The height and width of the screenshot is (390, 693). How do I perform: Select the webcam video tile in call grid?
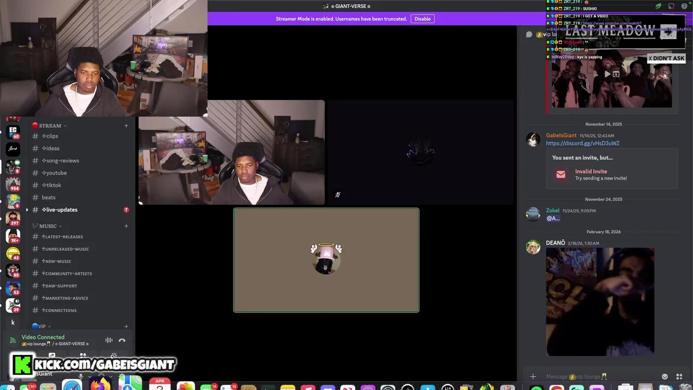[x=232, y=152]
